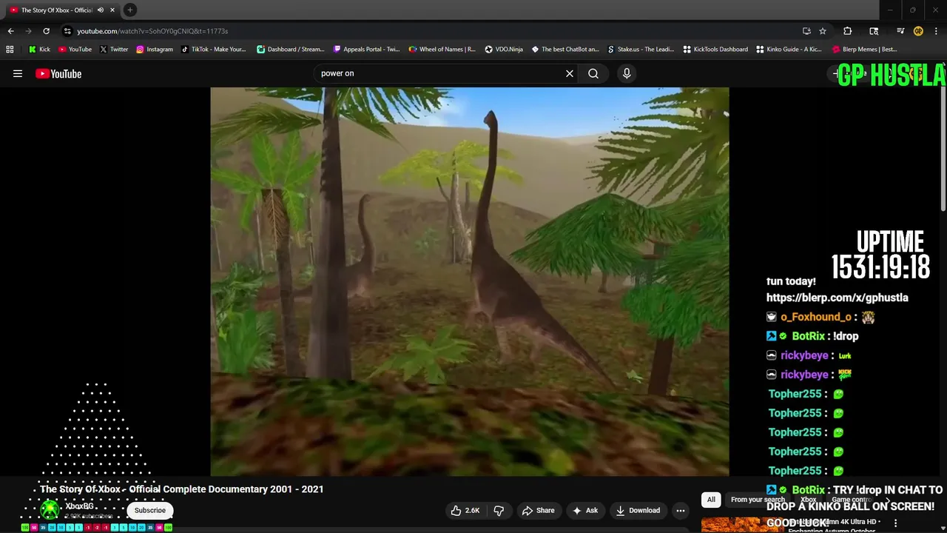Open the browser profile avatar

(918, 31)
